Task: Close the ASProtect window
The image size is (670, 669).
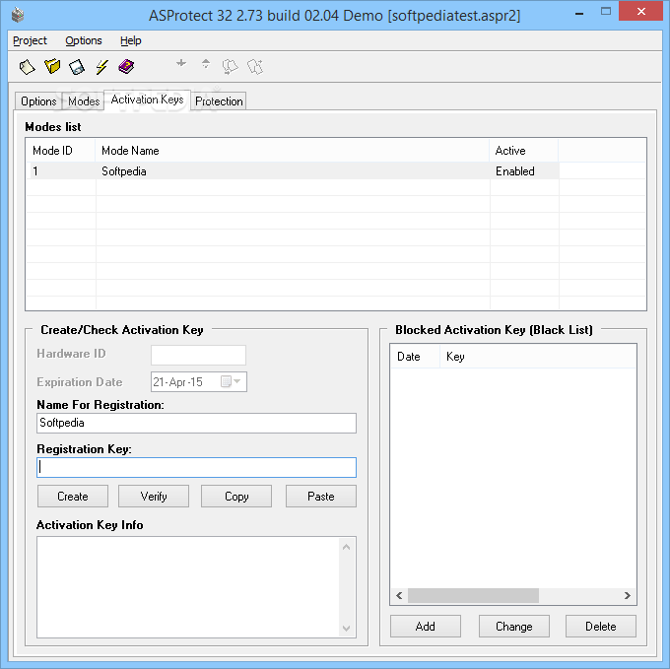Action: [641, 11]
